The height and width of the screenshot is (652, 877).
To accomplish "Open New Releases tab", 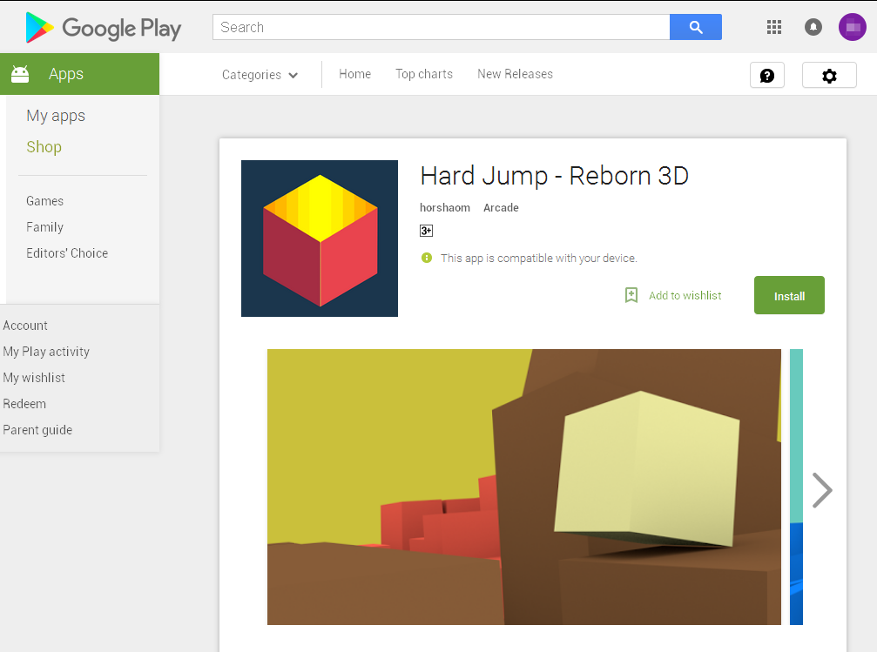I will [515, 74].
